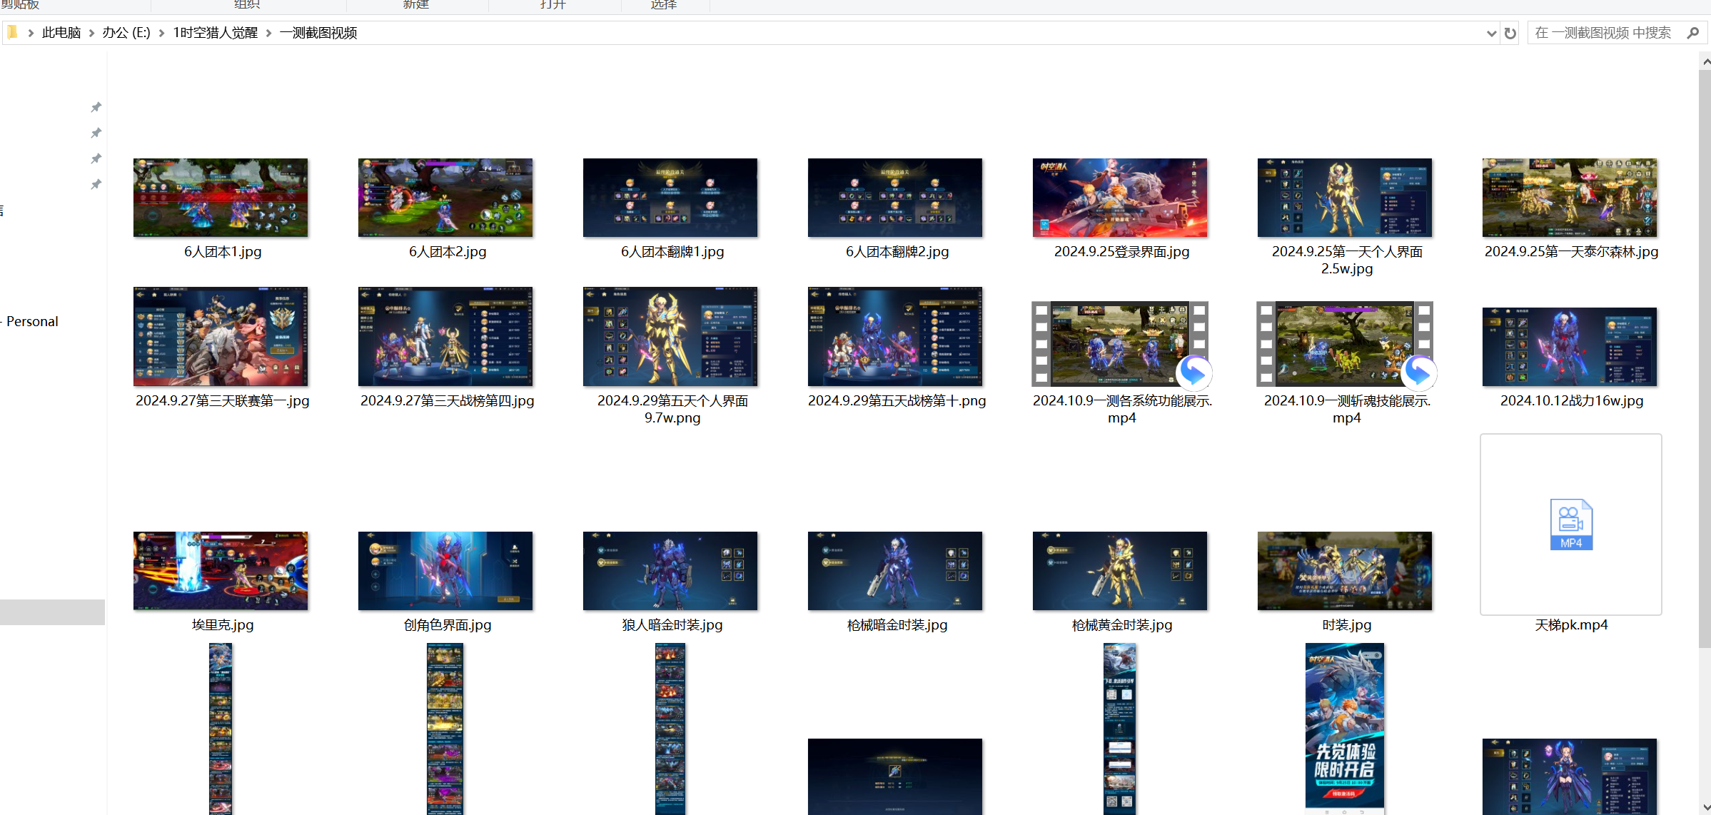Click the refresh button beside address bar
1711x815 pixels.
1510,33
